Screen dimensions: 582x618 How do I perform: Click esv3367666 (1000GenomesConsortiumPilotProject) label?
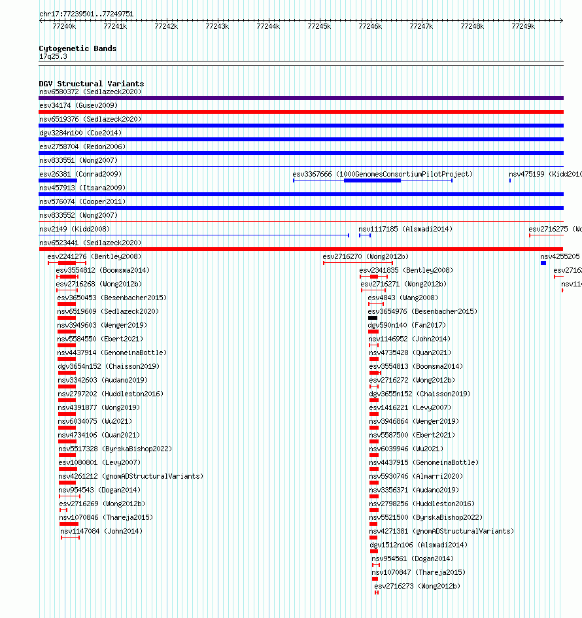click(x=383, y=174)
